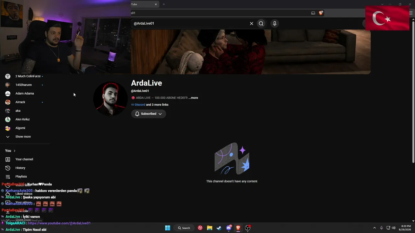Open File Explorer from the taskbar
This screenshot has width=415, height=233.
[x=210, y=228]
